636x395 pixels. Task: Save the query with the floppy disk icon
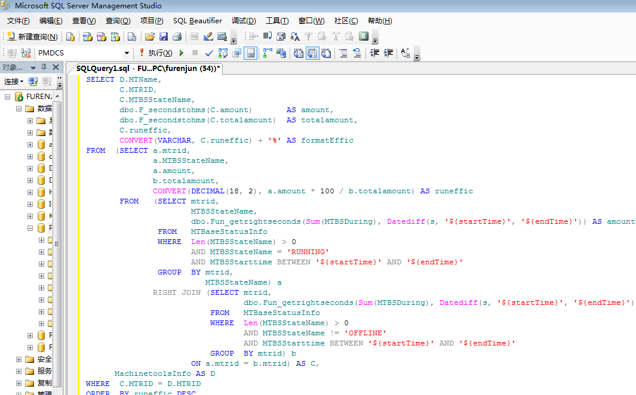tap(164, 37)
